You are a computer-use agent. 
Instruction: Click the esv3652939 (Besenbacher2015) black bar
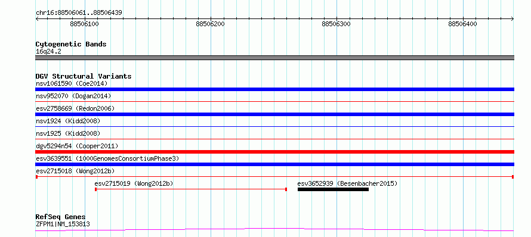click(x=333, y=189)
